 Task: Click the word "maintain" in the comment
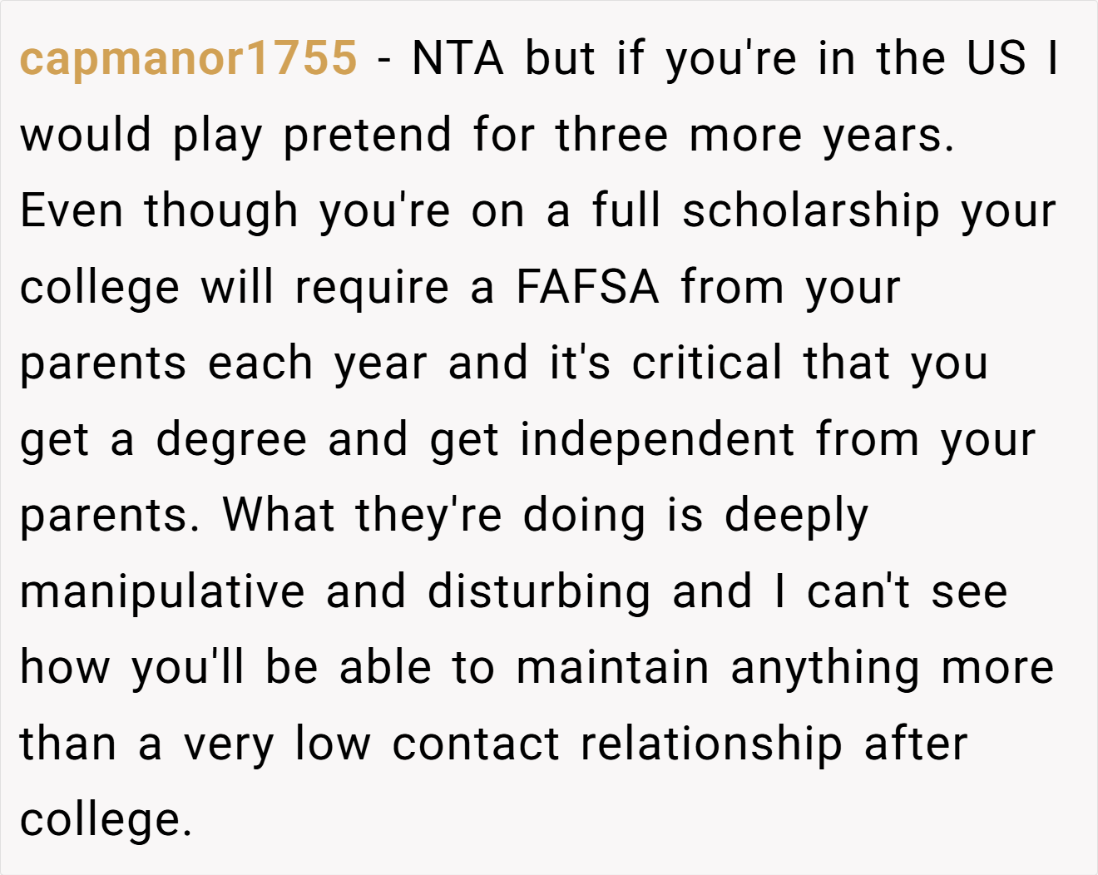tap(613, 668)
